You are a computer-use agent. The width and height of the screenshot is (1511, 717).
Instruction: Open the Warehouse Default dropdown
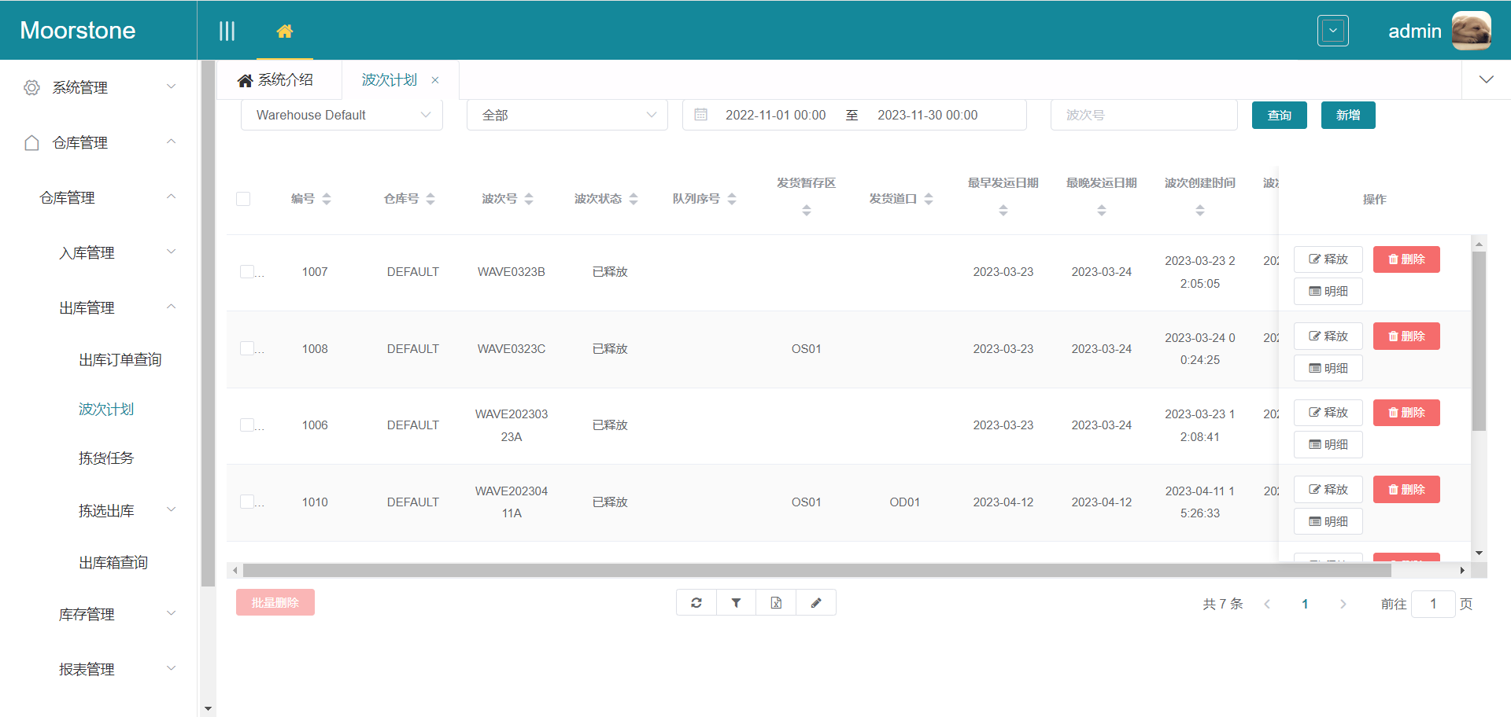(x=342, y=115)
